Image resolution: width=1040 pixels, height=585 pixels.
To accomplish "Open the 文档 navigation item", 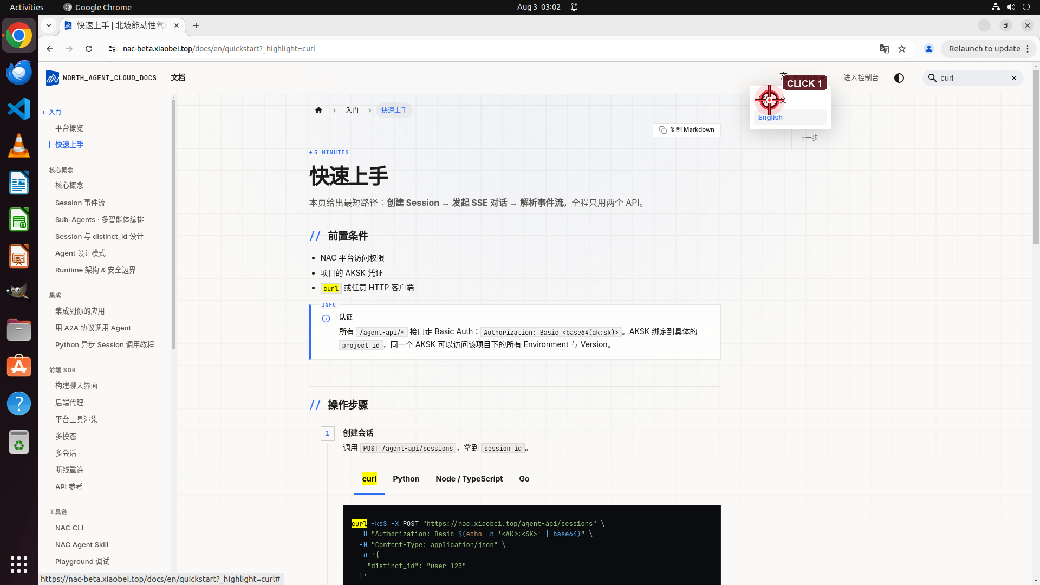I will (178, 78).
